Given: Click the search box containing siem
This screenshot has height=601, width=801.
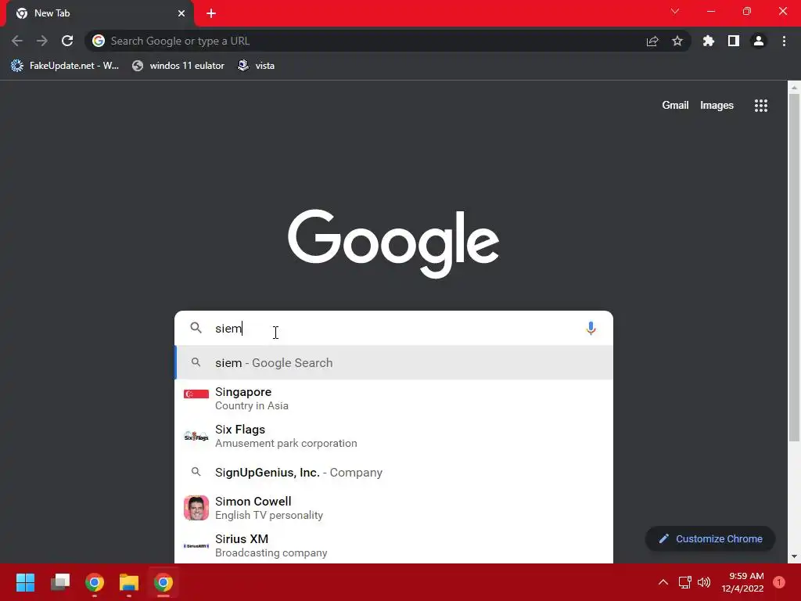Looking at the screenshot, I should [x=393, y=328].
